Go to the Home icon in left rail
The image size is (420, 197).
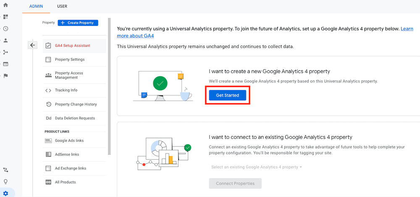pyautogui.click(x=5, y=5)
